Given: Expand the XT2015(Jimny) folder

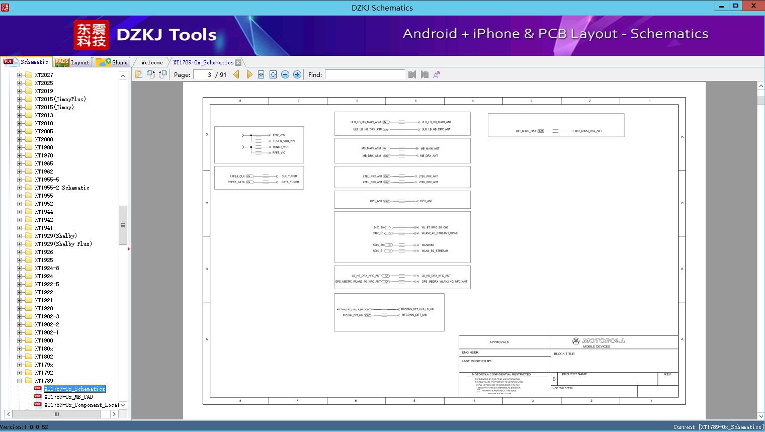Looking at the screenshot, I should pyautogui.click(x=20, y=107).
